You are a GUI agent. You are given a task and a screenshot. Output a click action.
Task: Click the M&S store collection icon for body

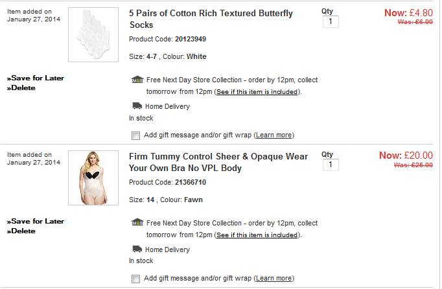[136, 224]
